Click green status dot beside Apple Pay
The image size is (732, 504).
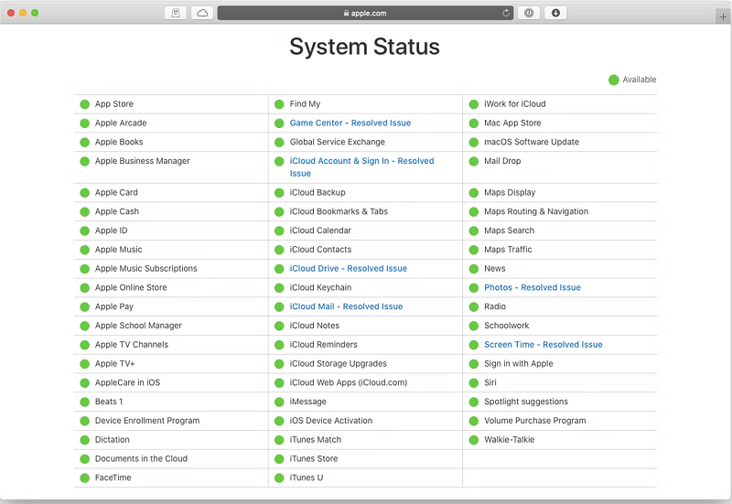coord(84,306)
